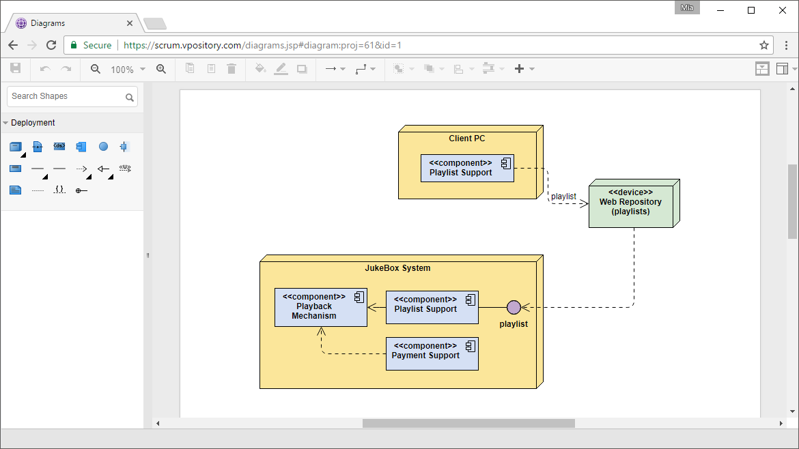Select the Payment Support component
Image resolution: width=799 pixels, height=449 pixels.
tap(432, 353)
